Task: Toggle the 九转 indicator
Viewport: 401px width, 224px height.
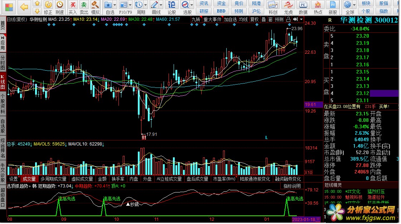Action: click(x=196, y=19)
